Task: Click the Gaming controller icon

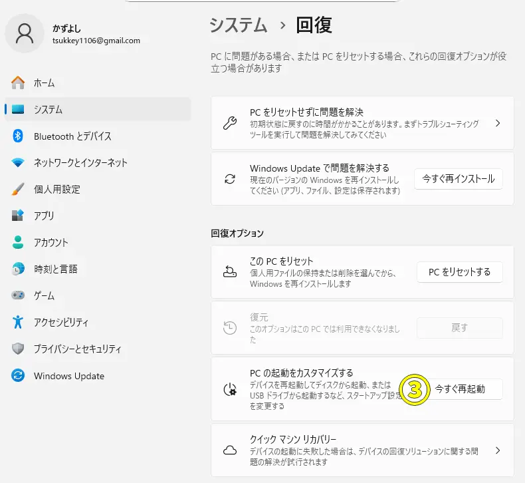Action: [18, 296]
